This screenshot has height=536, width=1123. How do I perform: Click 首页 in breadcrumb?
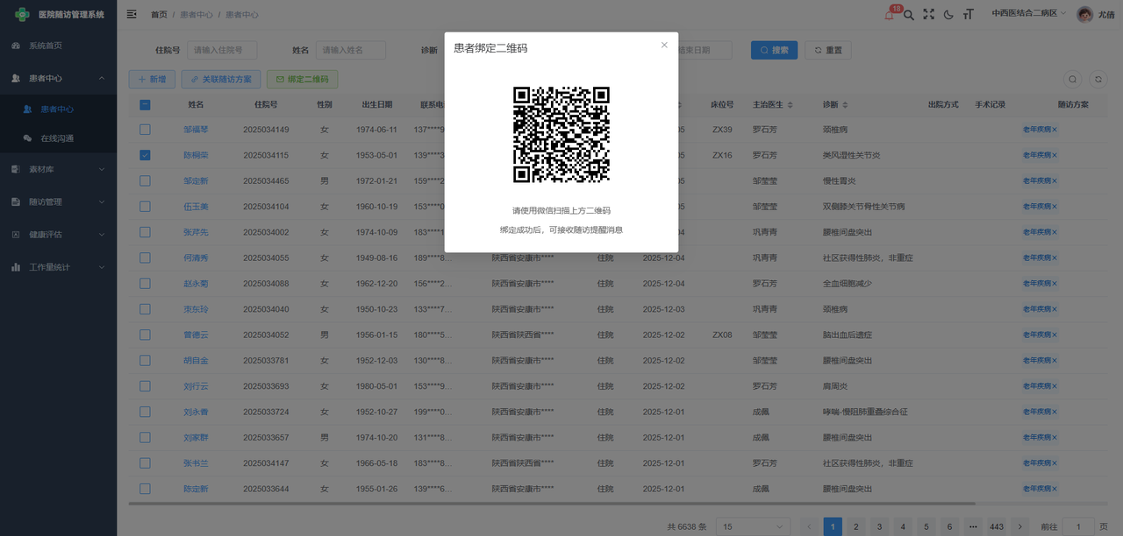(159, 15)
